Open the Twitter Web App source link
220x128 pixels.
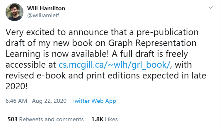pyautogui.click(x=94, y=101)
